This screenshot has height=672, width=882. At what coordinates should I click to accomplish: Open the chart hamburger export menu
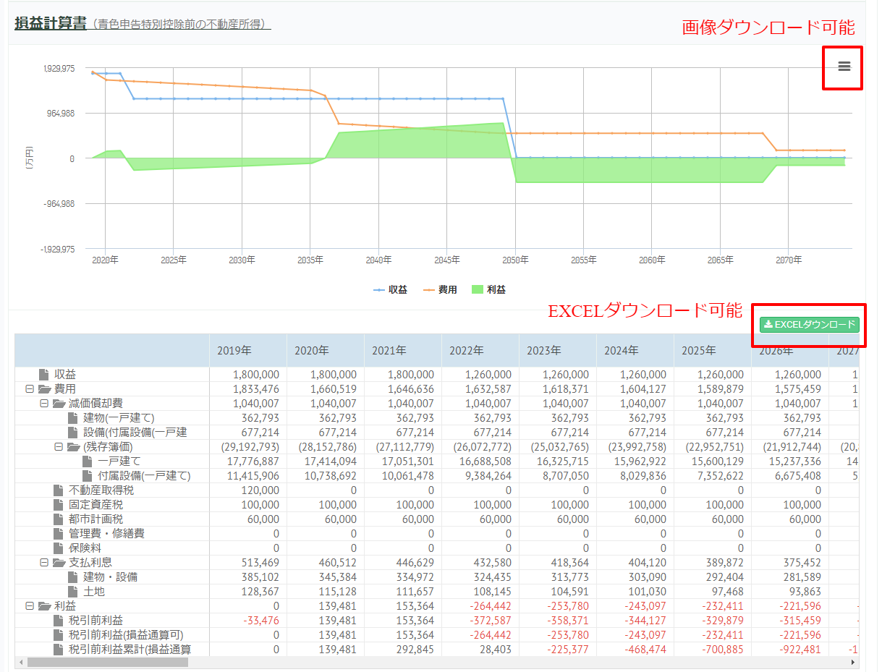click(x=844, y=67)
